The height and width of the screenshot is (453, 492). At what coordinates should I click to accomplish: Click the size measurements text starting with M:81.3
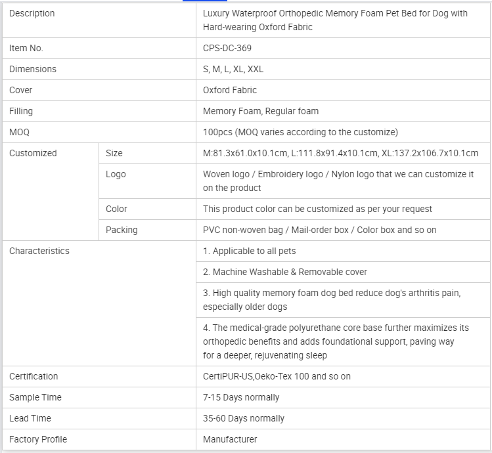(340, 153)
